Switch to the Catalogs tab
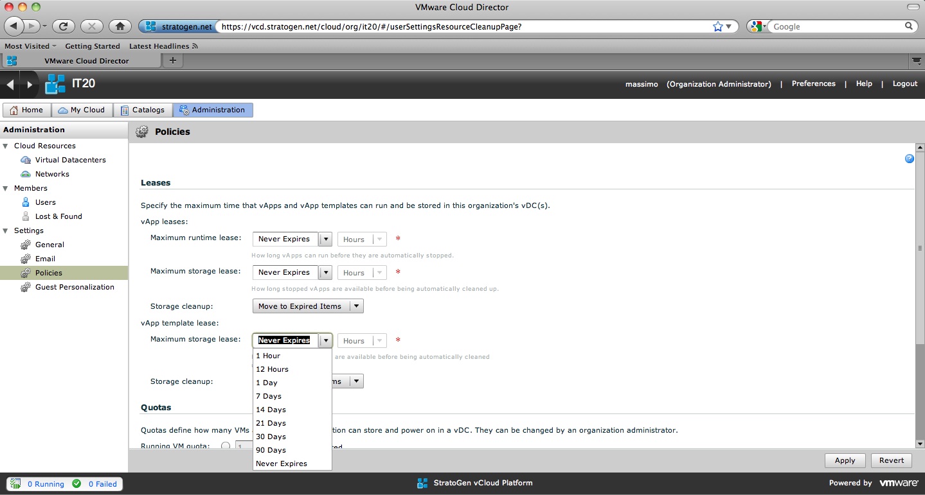 143,110
